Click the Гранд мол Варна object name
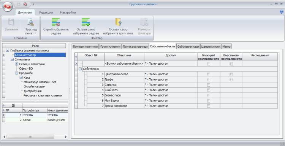 coord(116,106)
